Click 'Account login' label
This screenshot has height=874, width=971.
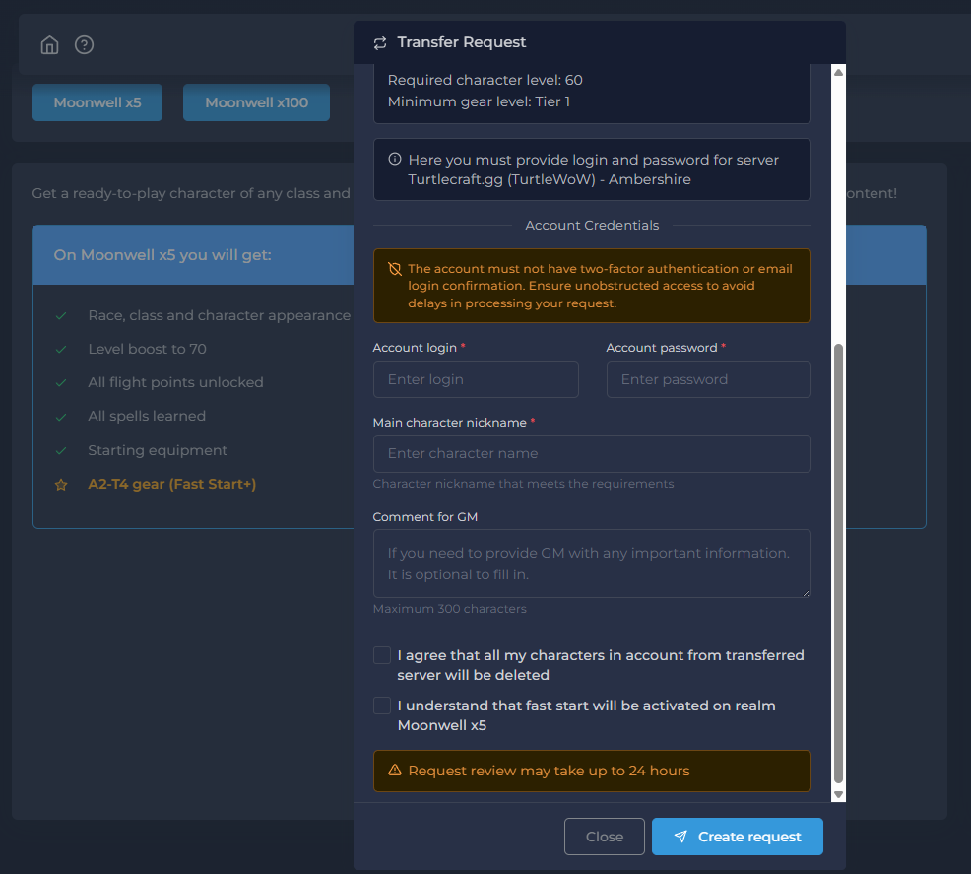(x=415, y=348)
